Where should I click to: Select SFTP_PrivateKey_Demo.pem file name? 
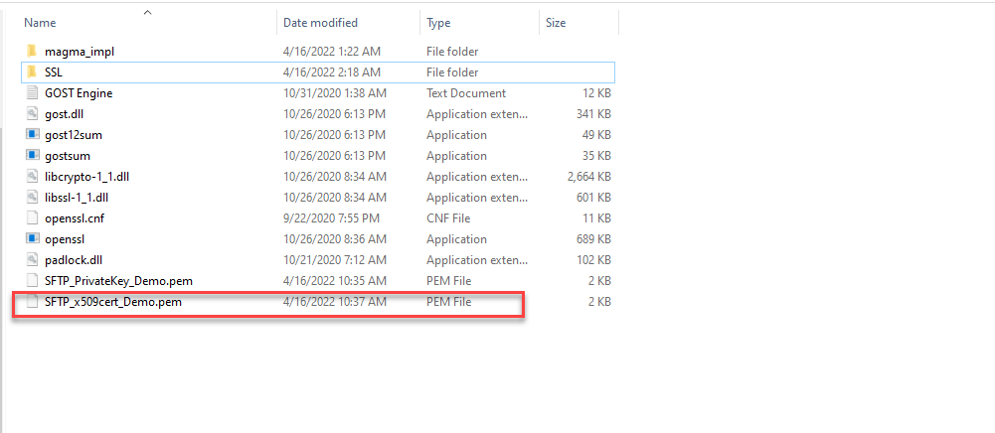point(118,280)
